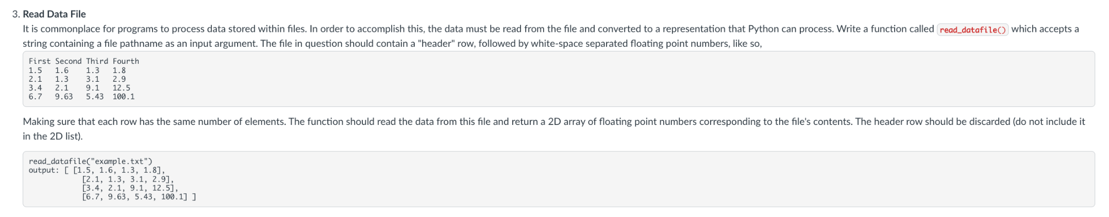The image size is (1109, 217).
Task: Click the 9.63 value in sample file block
Action: click(x=64, y=96)
